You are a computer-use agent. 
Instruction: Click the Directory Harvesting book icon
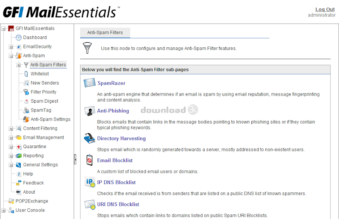89,138
